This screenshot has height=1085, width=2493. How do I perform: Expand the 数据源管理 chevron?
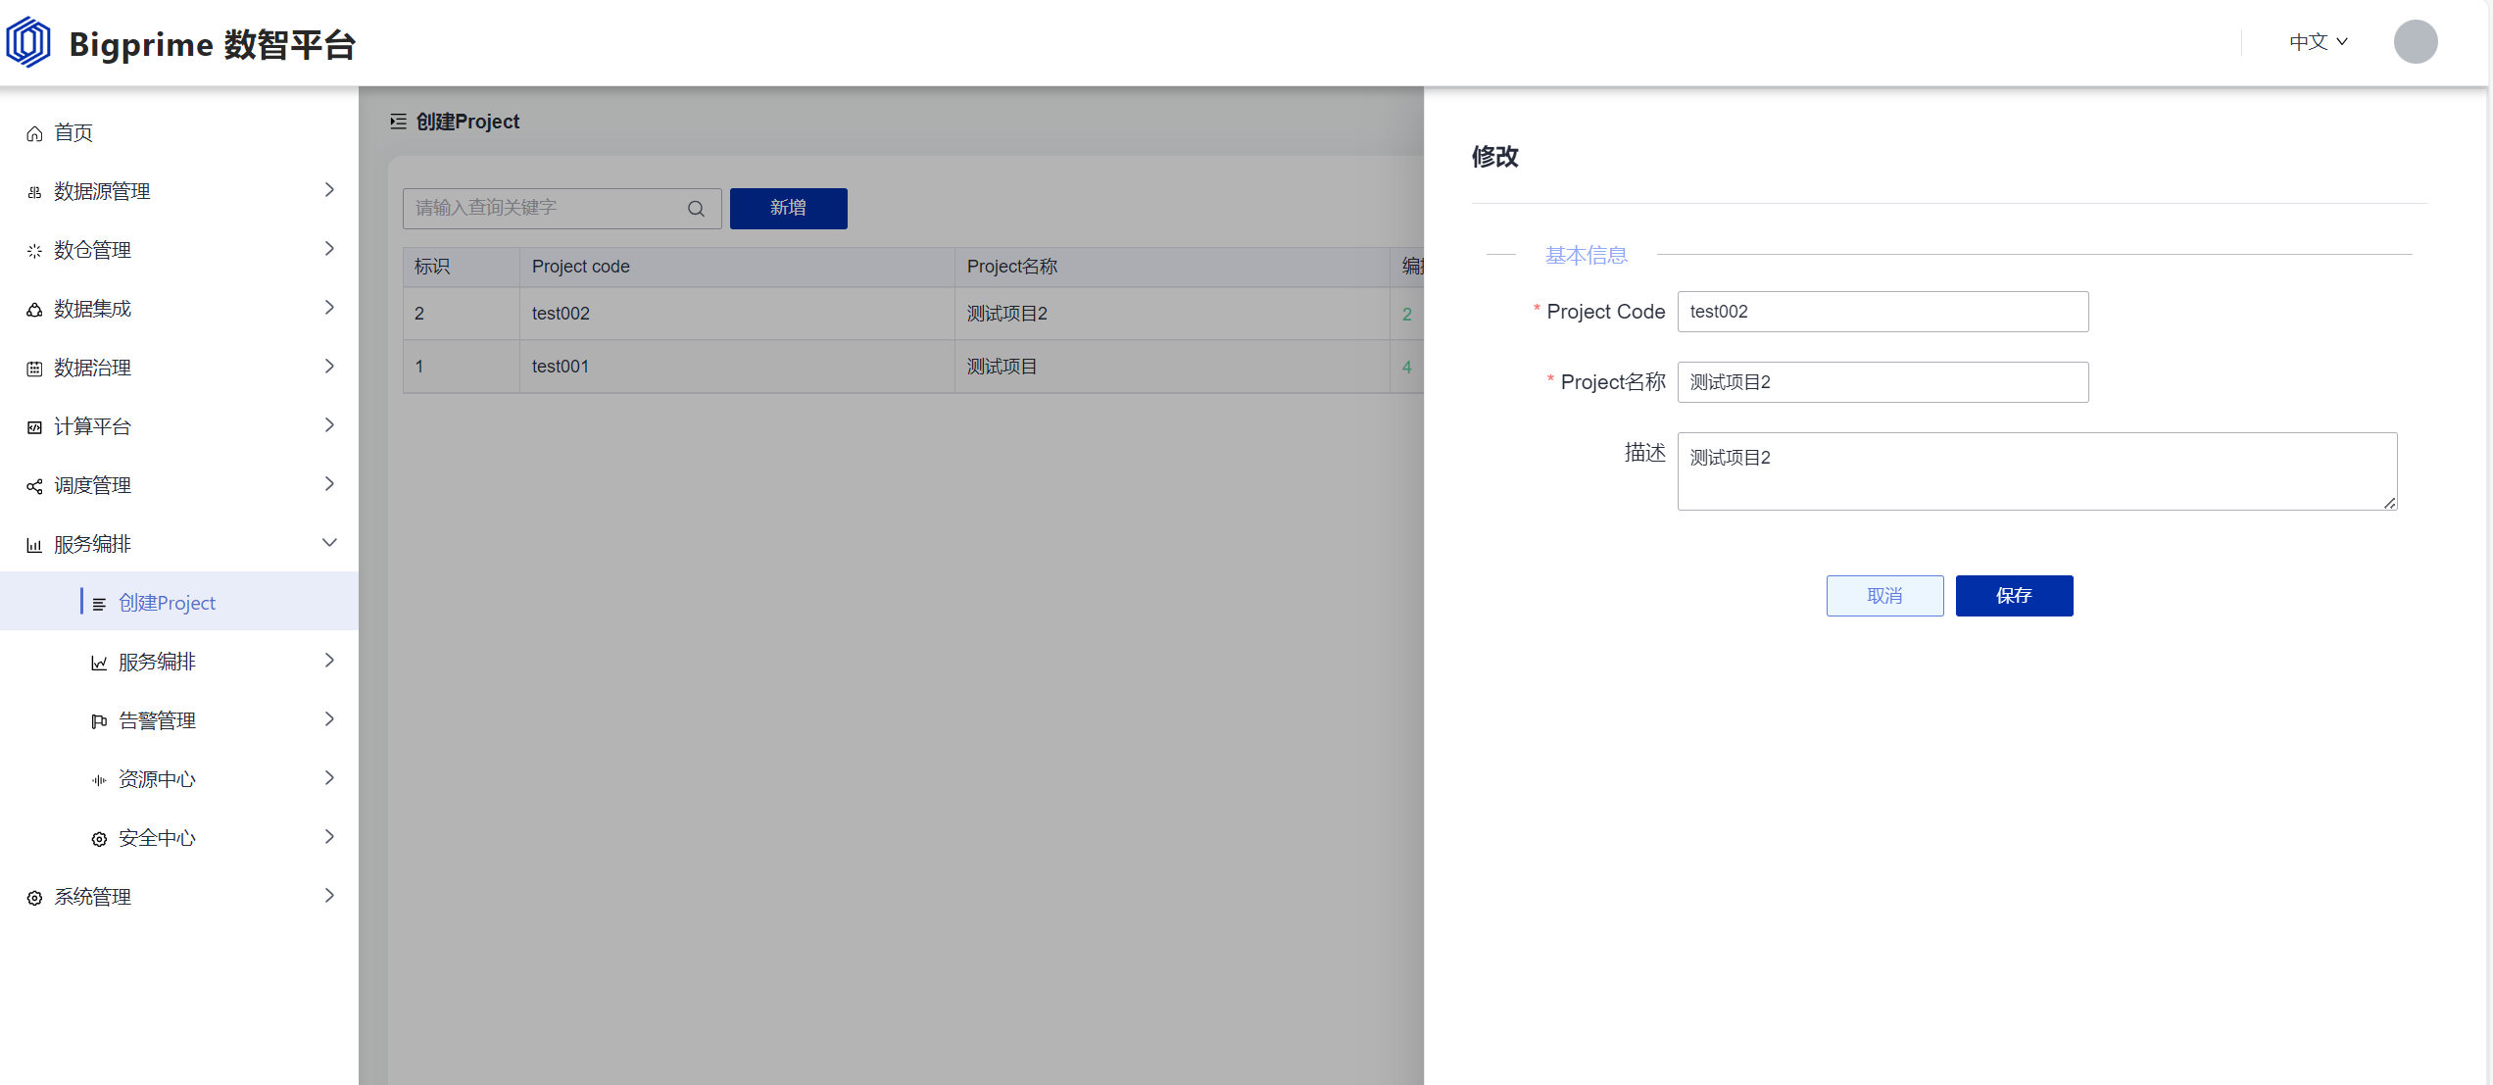(x=329, y=190)
